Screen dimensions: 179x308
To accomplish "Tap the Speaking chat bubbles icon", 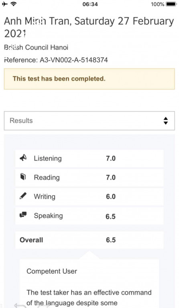I will click(x=23, y=215).
